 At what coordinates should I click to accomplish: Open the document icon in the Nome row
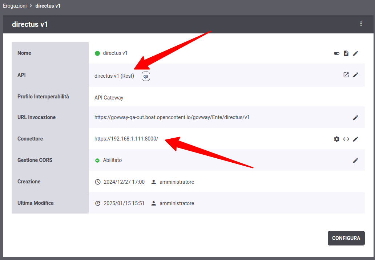point(346,53)
